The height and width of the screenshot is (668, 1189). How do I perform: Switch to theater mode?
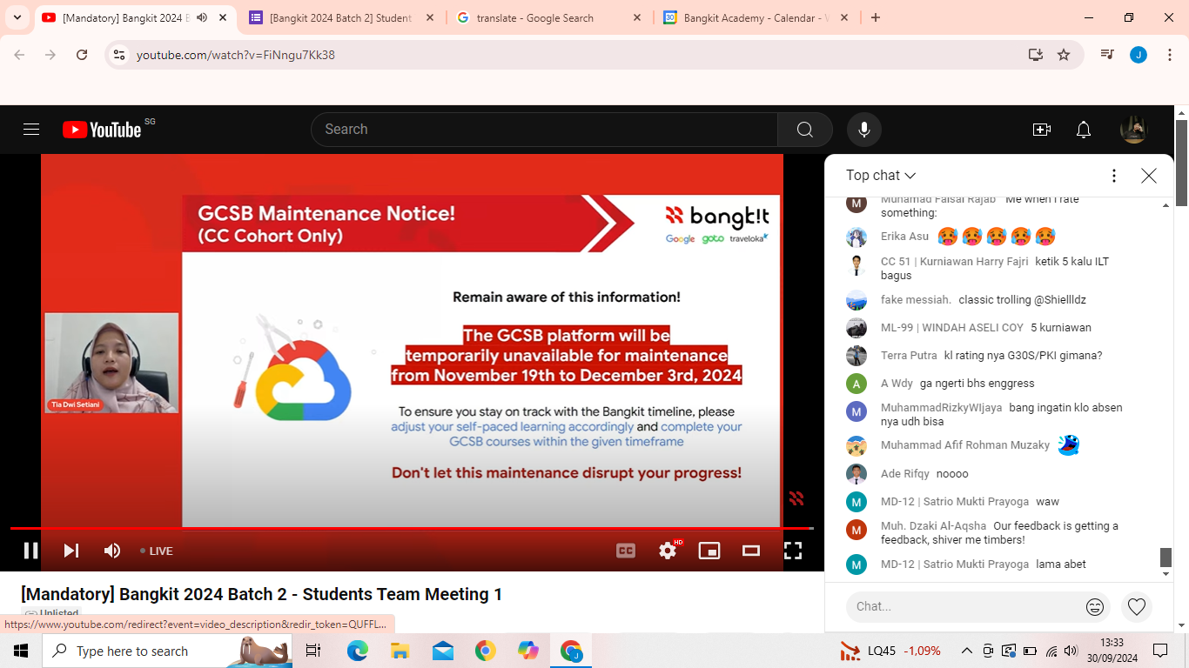click(751, 551)
